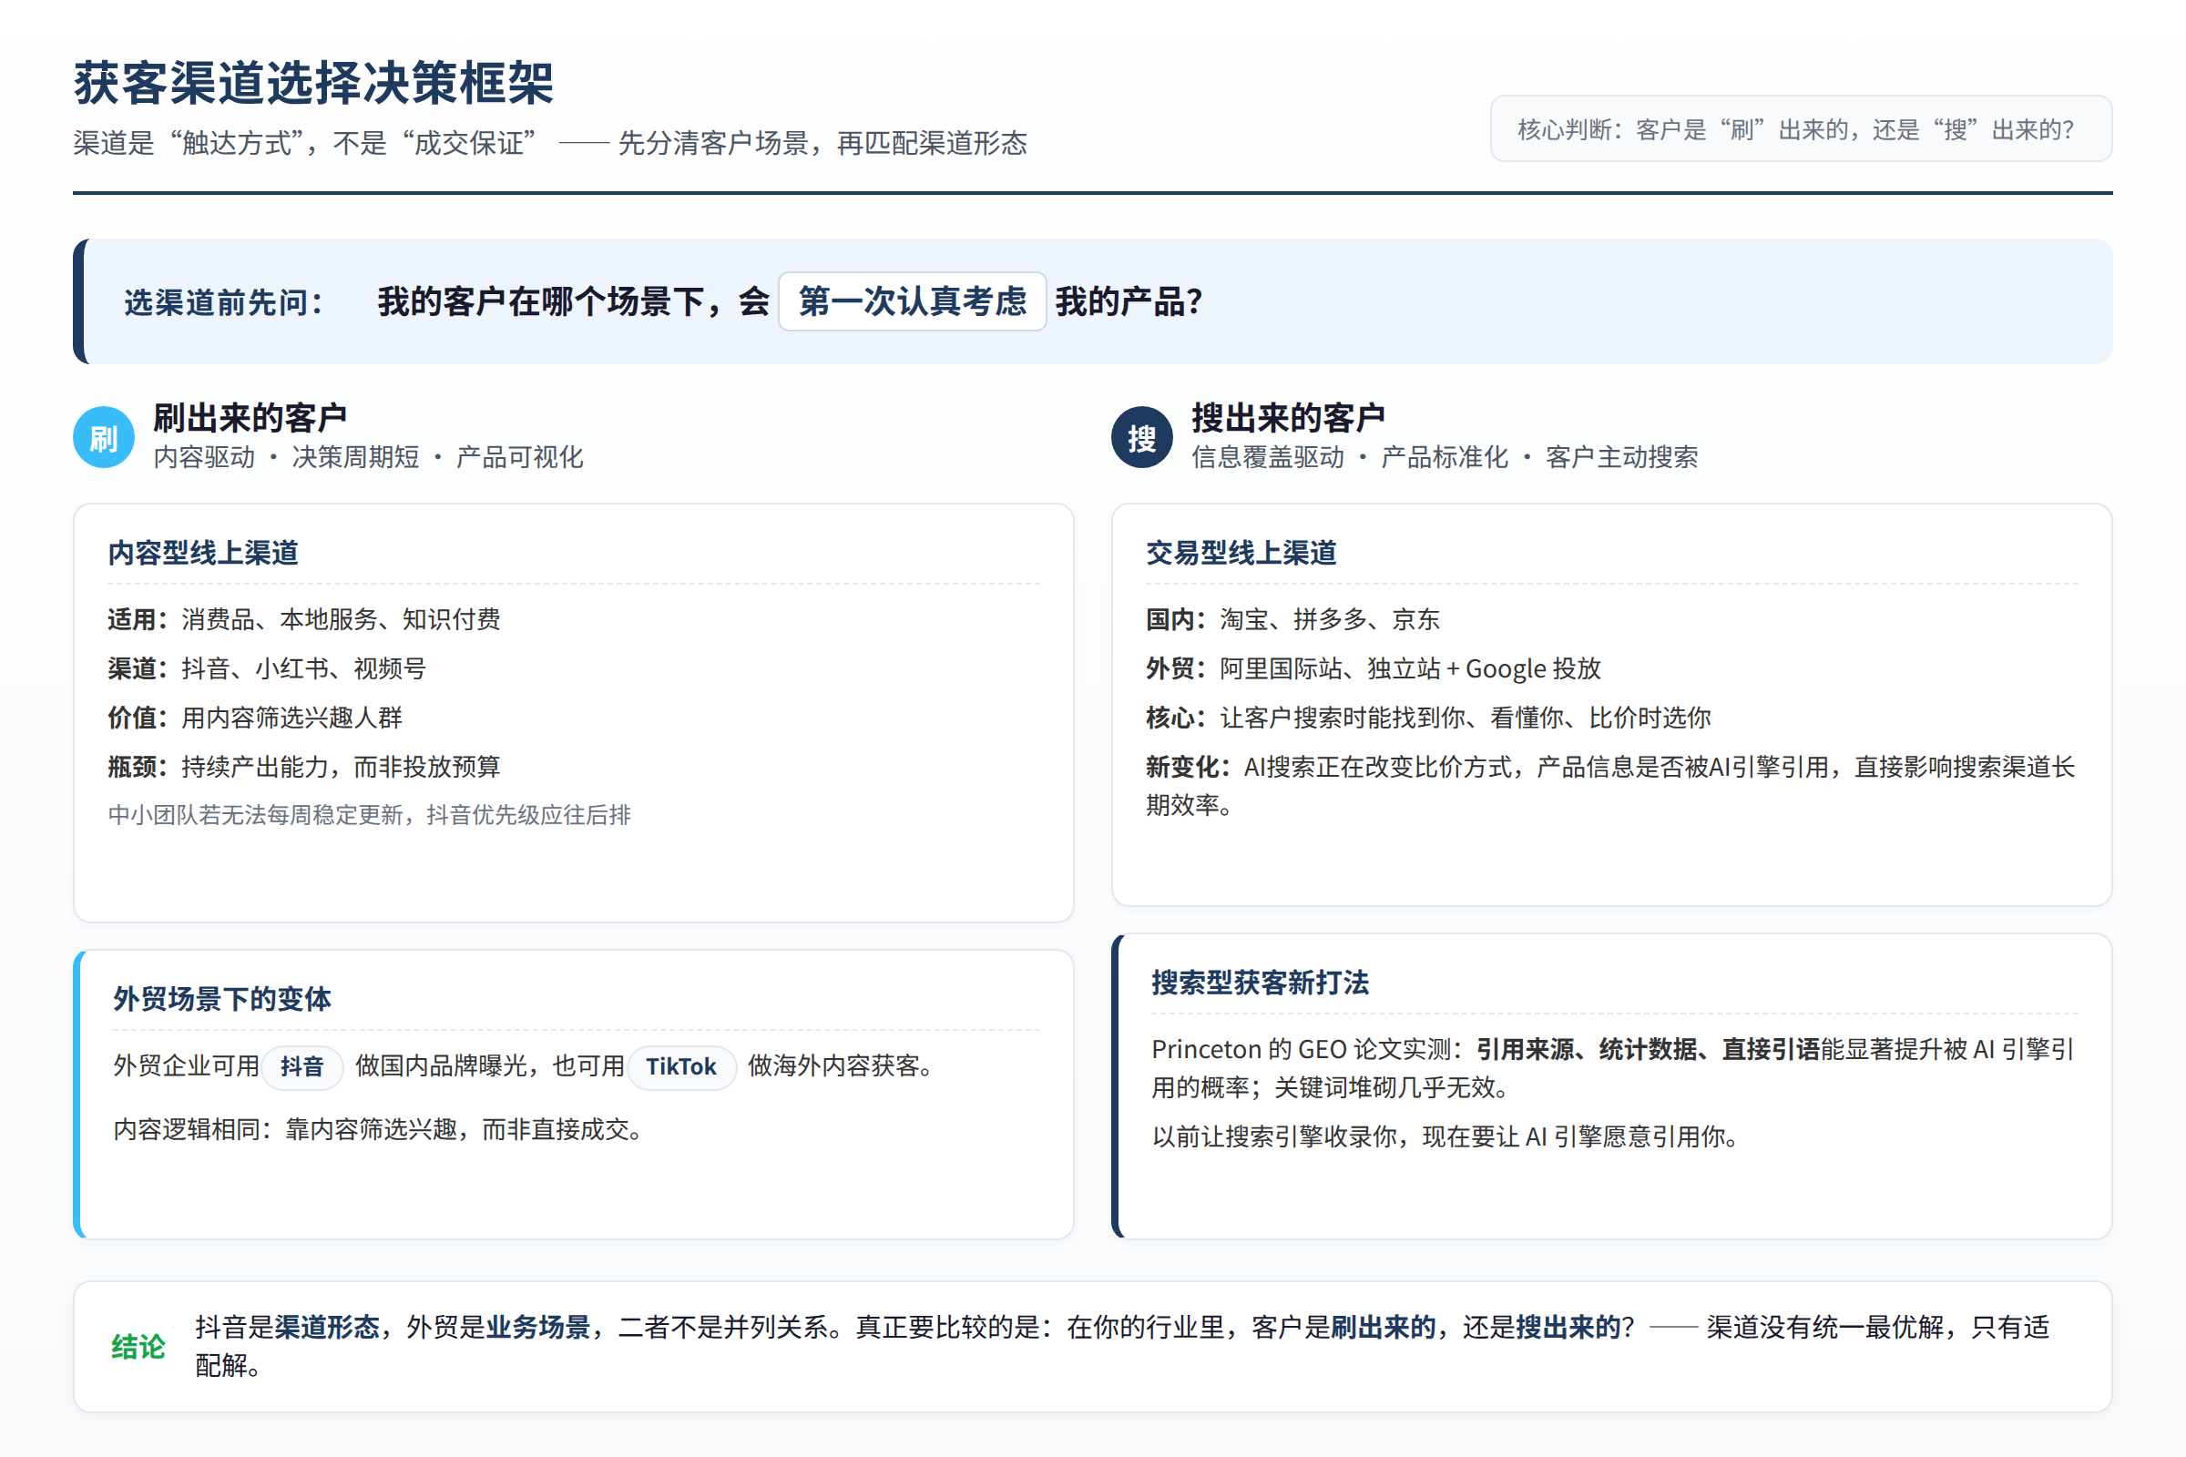
Task: Click the label 选渠道前先问：
Action: [224, 302]
